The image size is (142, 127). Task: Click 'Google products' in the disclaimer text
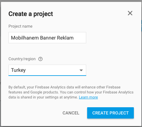(44, 92)
